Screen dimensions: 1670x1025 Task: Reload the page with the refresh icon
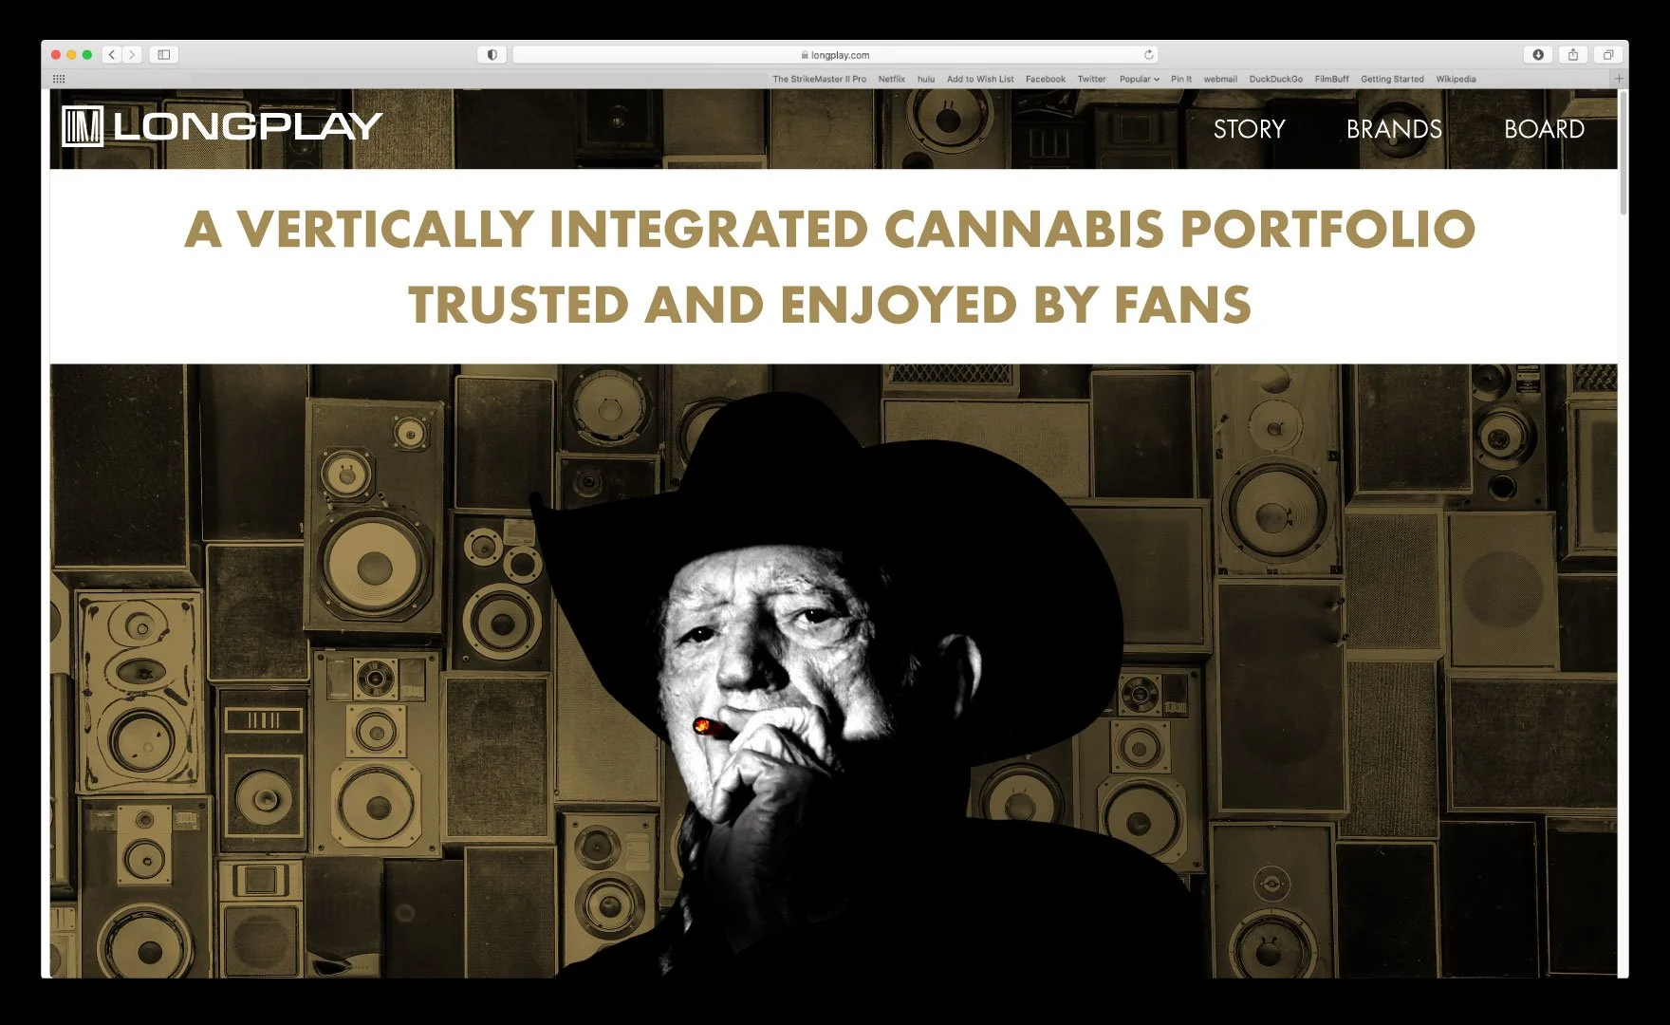1148,55
